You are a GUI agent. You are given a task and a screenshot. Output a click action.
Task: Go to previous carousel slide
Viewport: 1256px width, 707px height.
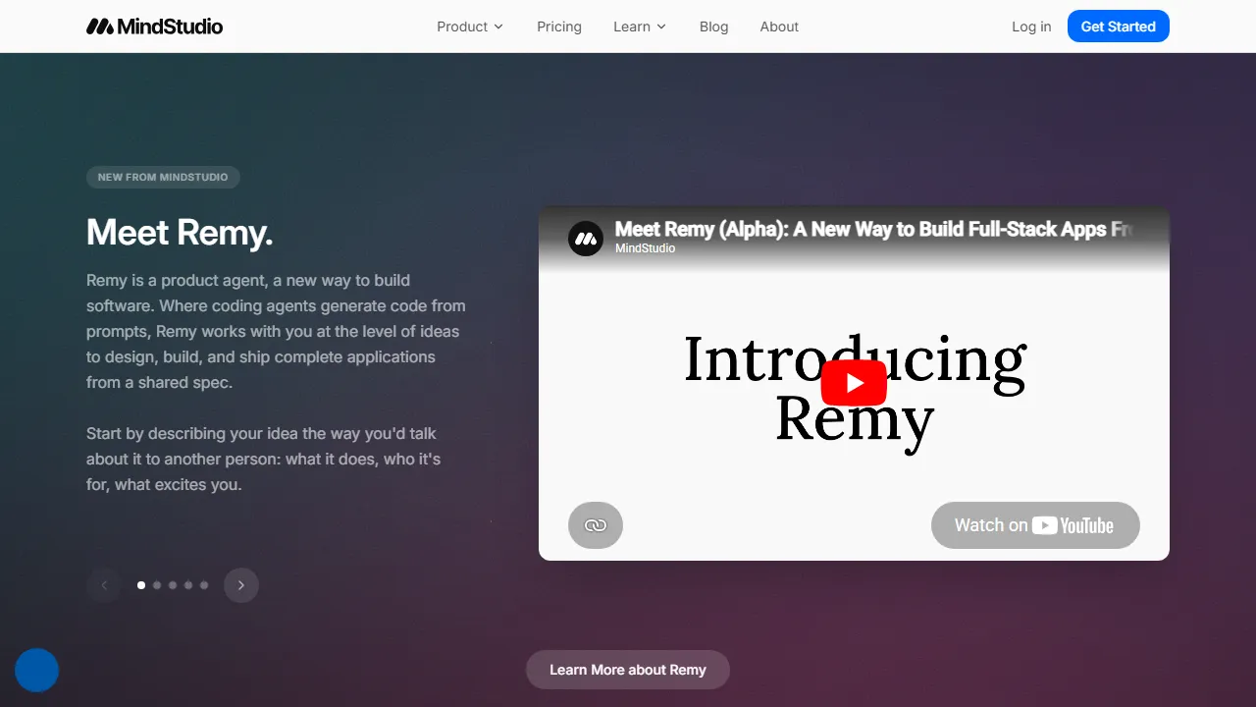(104, 585)
